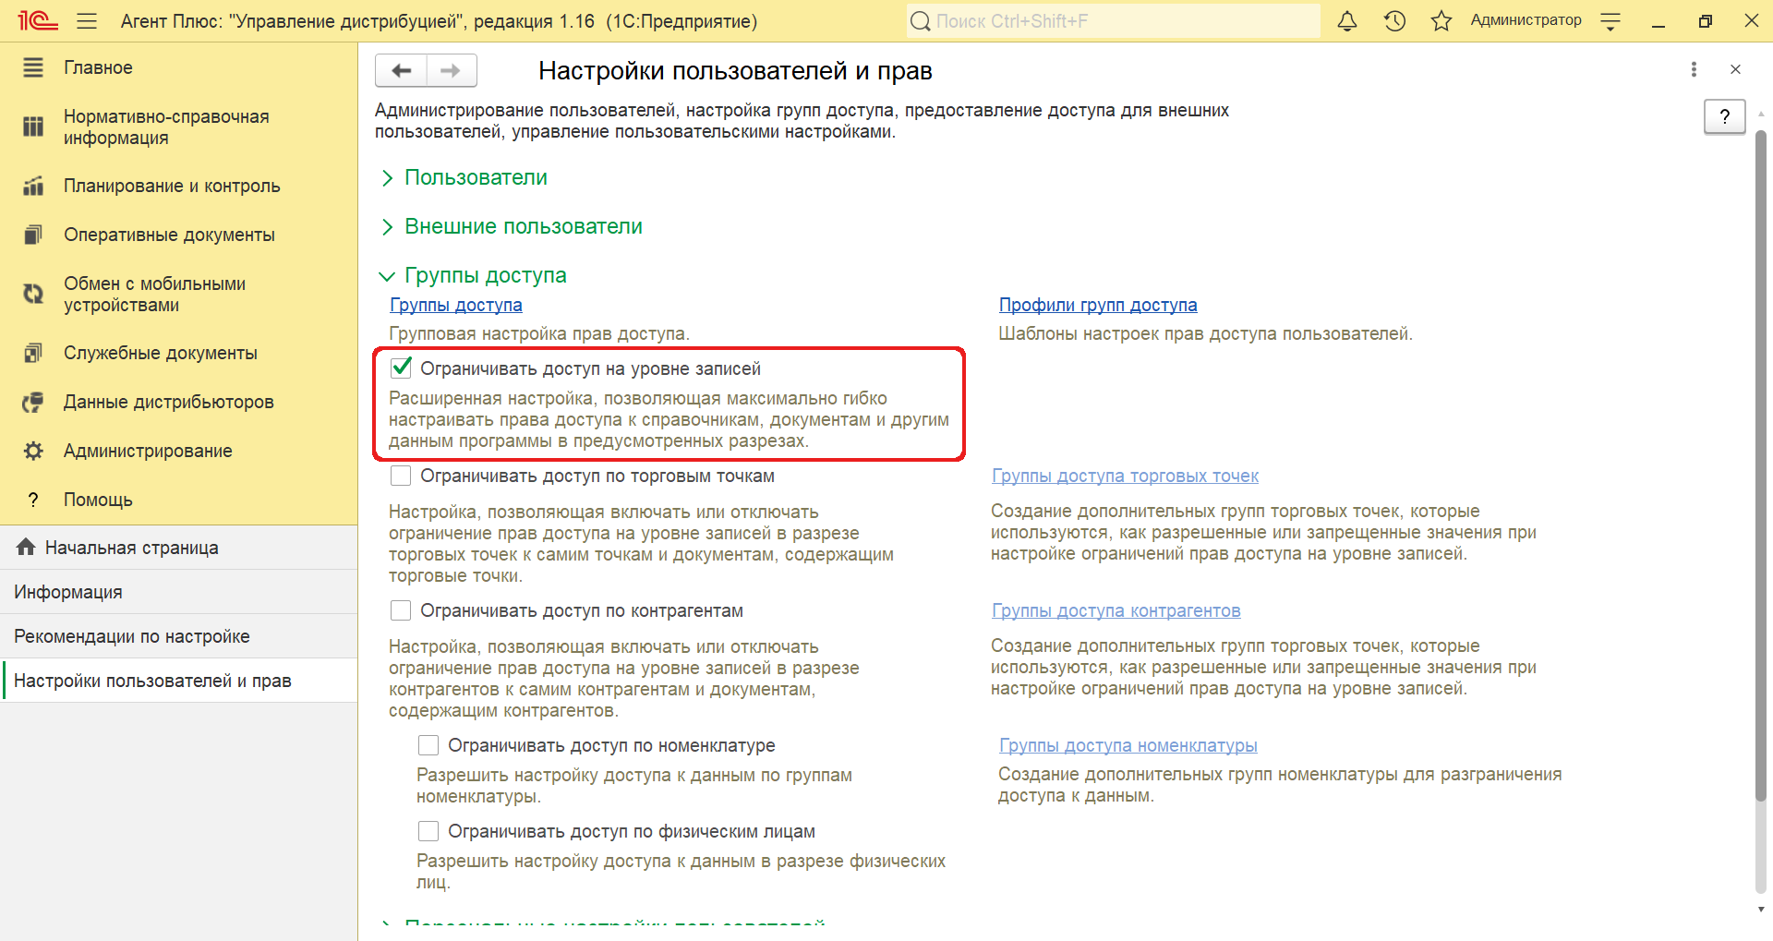Click the Помощь question mark icon
This screenshot has width=1773, height=941.
(33, 500)
